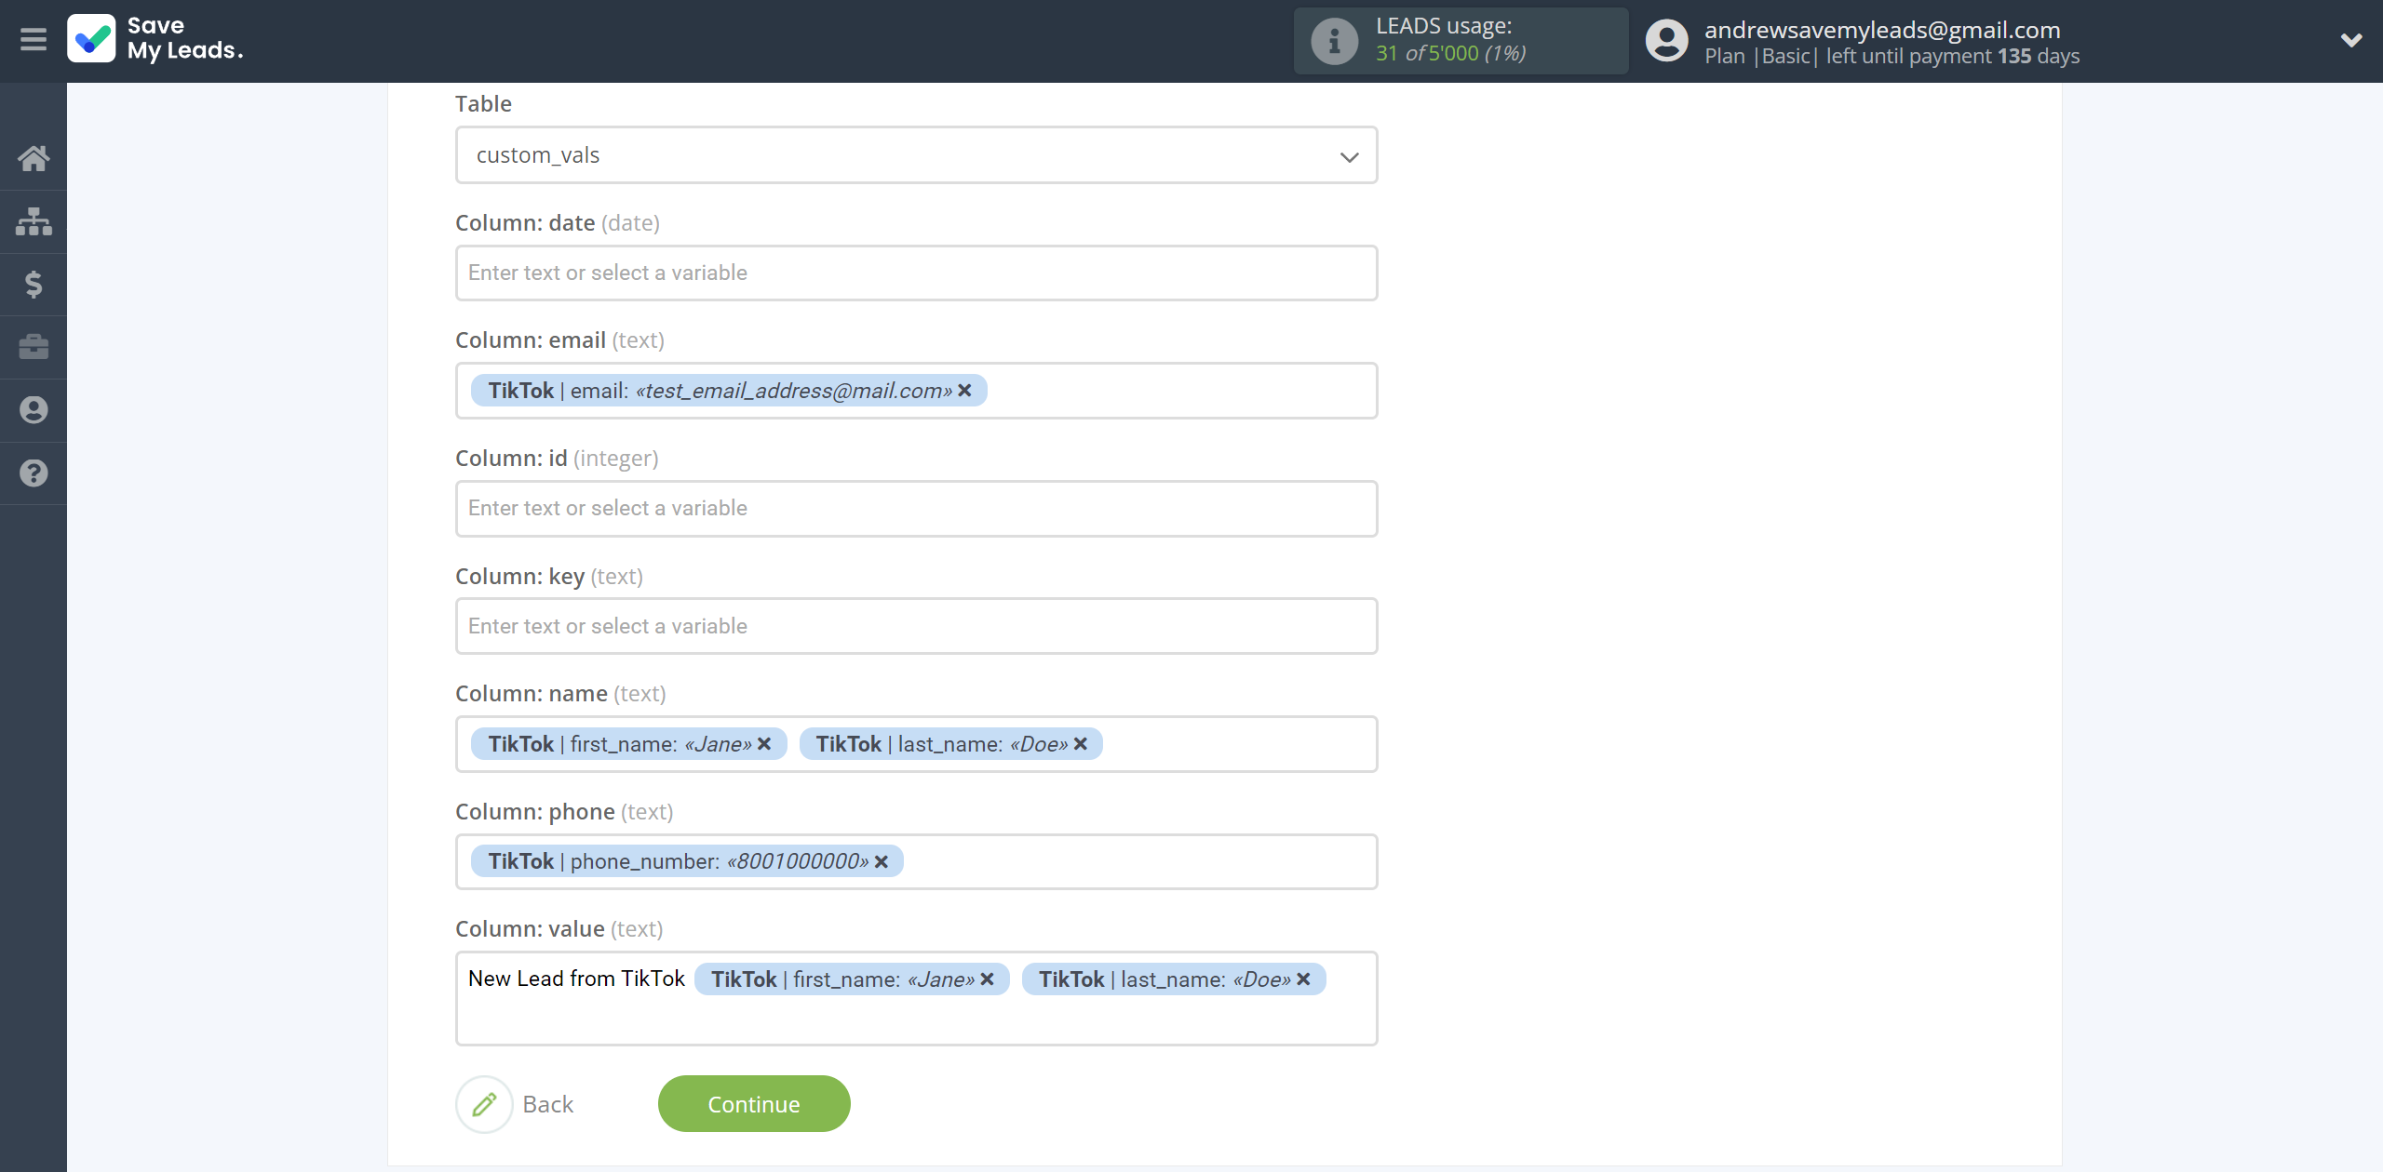Expand the account dropdown arrow
The height and width of the screenshot is (1172, 2383).
click(2351, 40)
